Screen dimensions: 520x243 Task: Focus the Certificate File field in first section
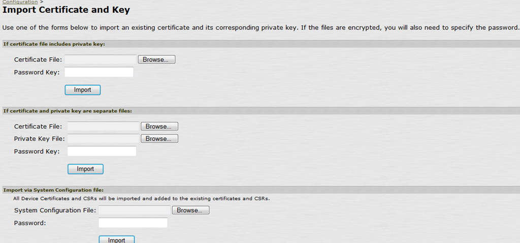(x=101, y=60)
